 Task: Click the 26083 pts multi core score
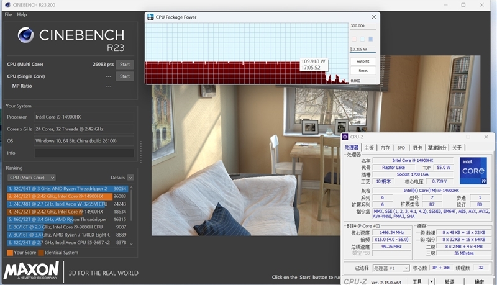103,65
